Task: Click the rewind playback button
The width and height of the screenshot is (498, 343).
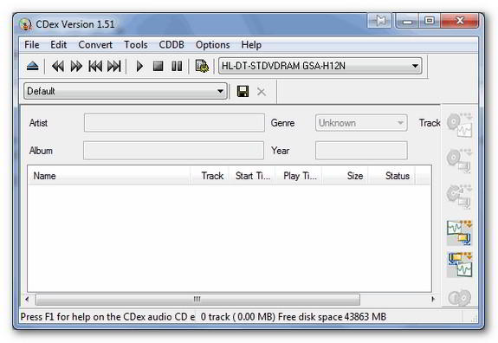Action: [x=57, y=66]
